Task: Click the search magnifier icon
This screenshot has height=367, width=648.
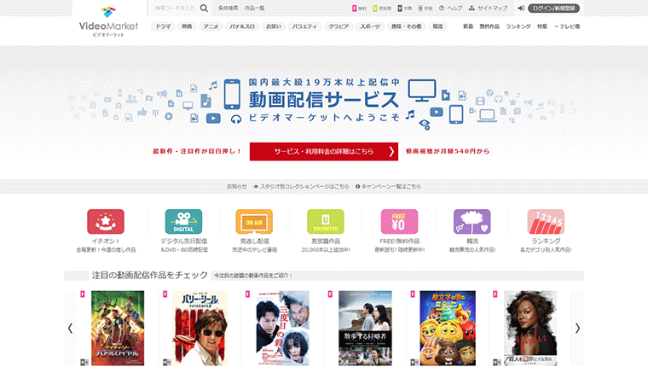Action: tap(204, 8)
